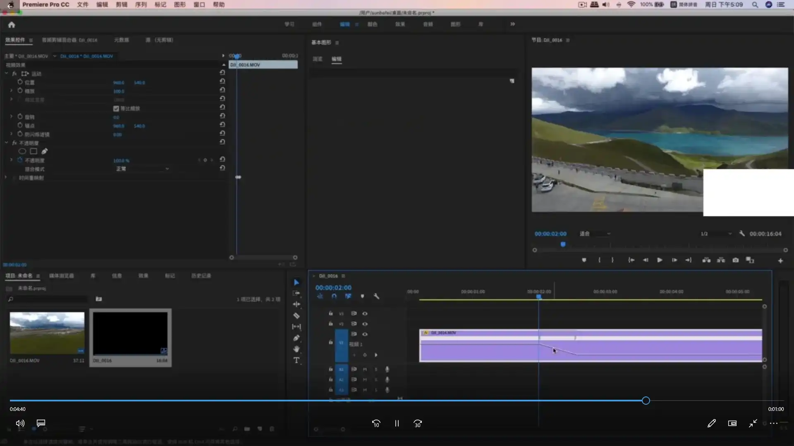
Task: Click the Premiere home icon
Action: click(12, 25)
